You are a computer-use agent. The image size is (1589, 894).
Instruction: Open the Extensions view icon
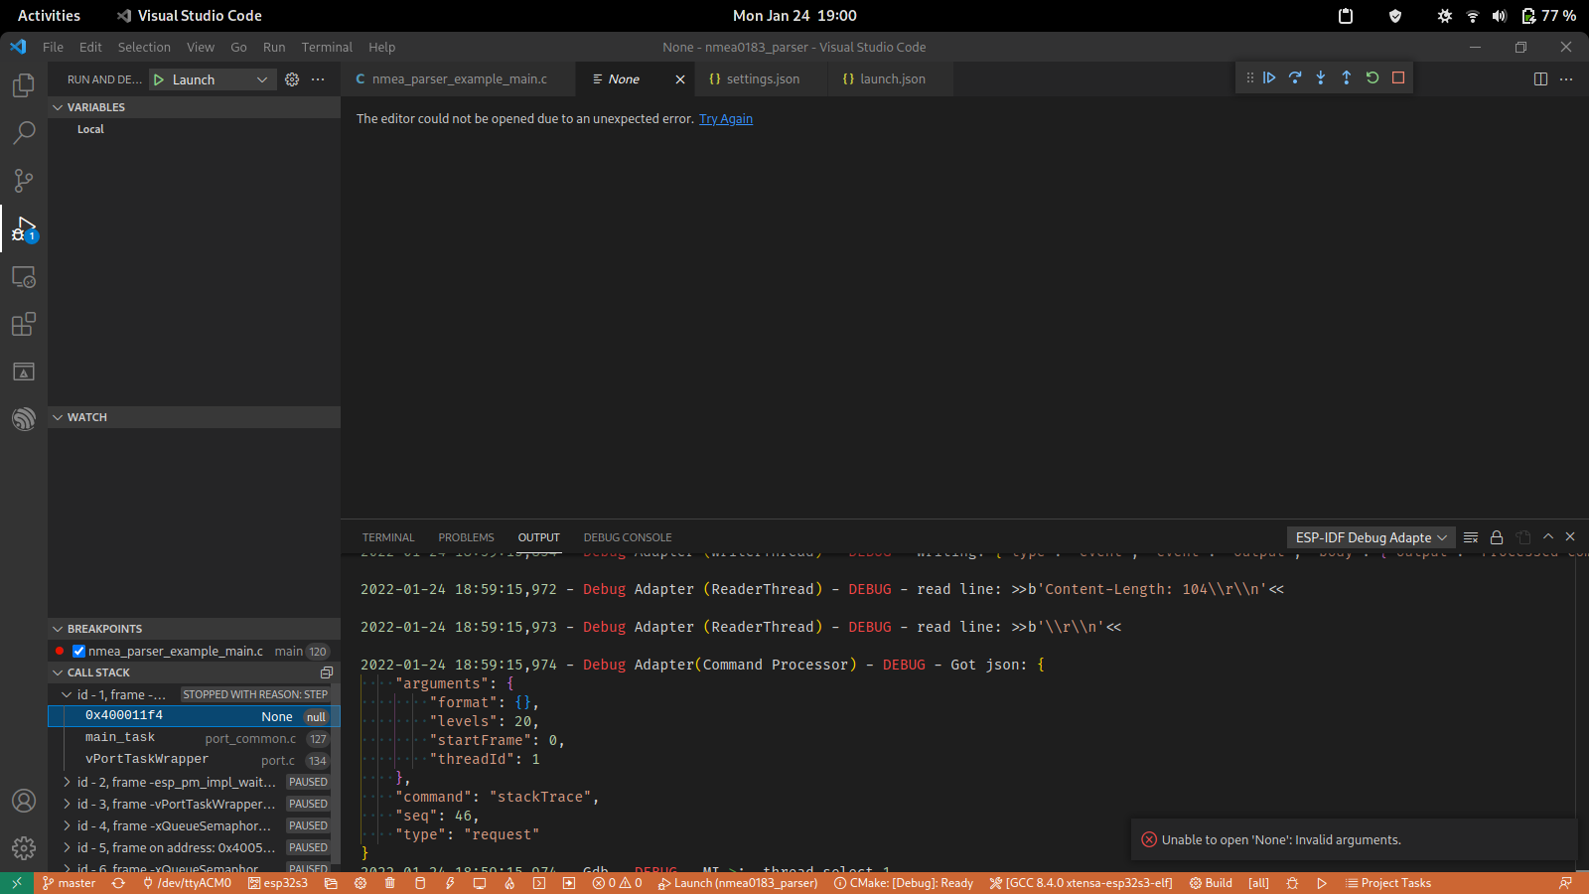[22, 324]
